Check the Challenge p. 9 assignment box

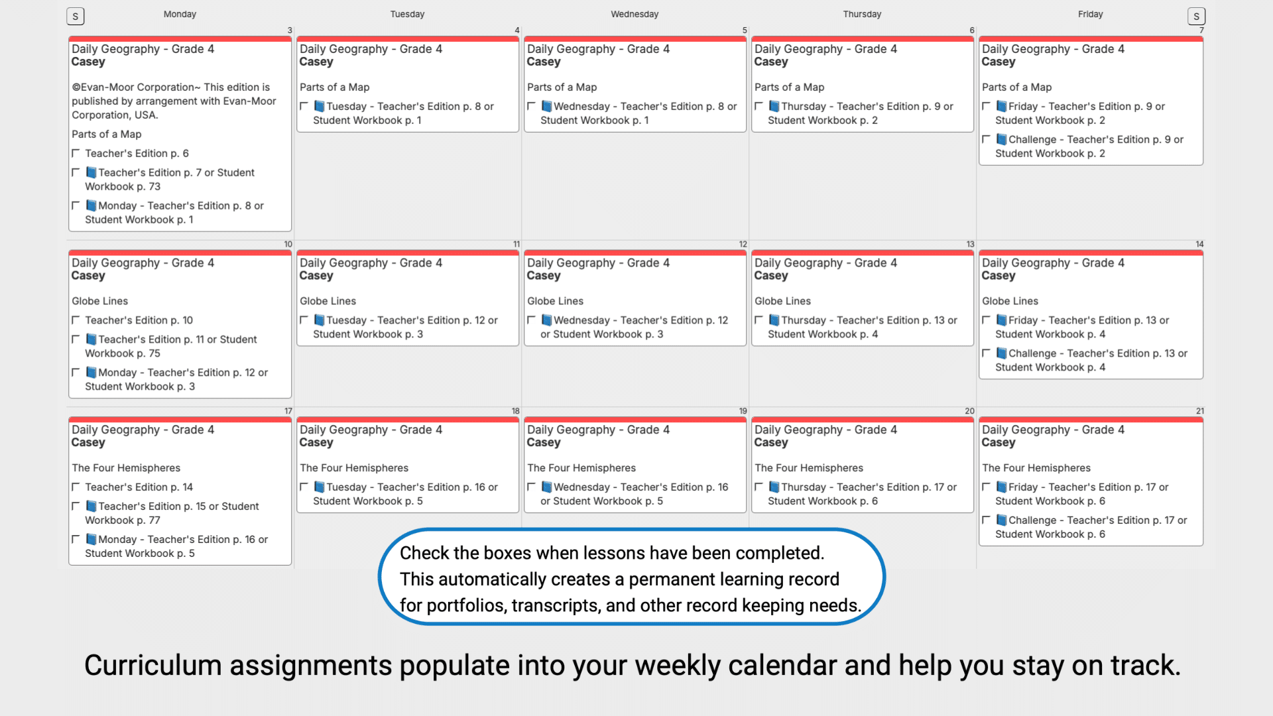point(986,139)
